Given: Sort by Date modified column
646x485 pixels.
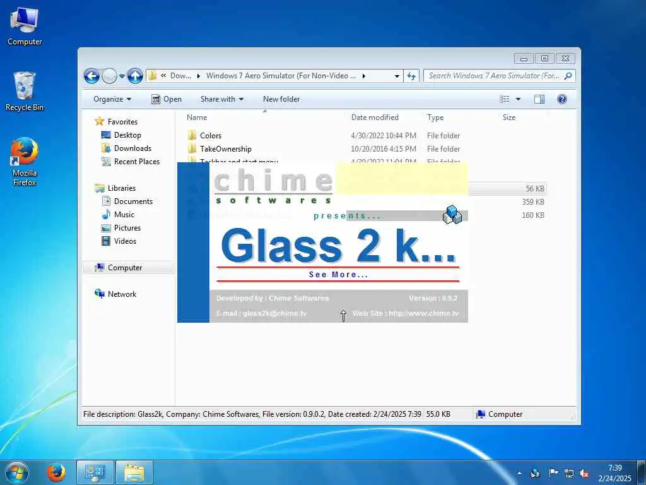Looking at the screenshot, I should (375, 117).
